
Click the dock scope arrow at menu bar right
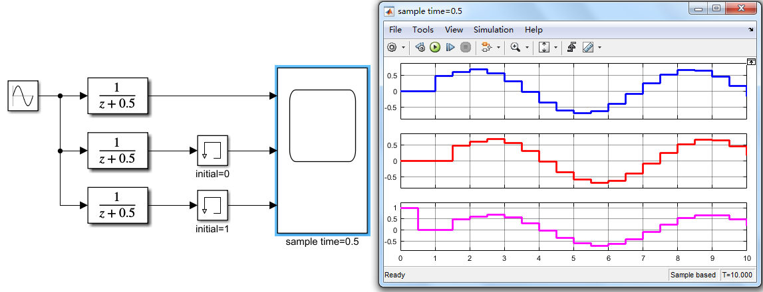click(750, 30)
